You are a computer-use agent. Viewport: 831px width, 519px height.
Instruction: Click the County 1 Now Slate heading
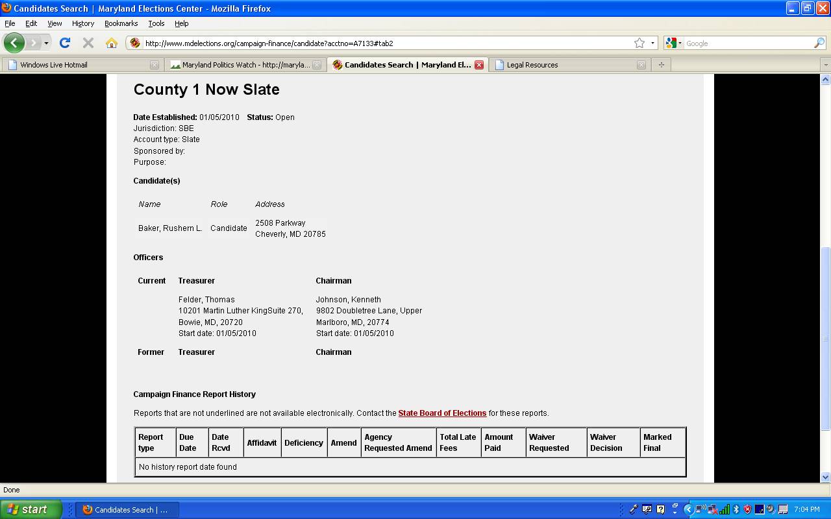point(206,90)
